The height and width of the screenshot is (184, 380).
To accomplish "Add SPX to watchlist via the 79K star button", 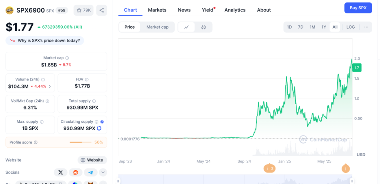I will click(x=83, y=10).
